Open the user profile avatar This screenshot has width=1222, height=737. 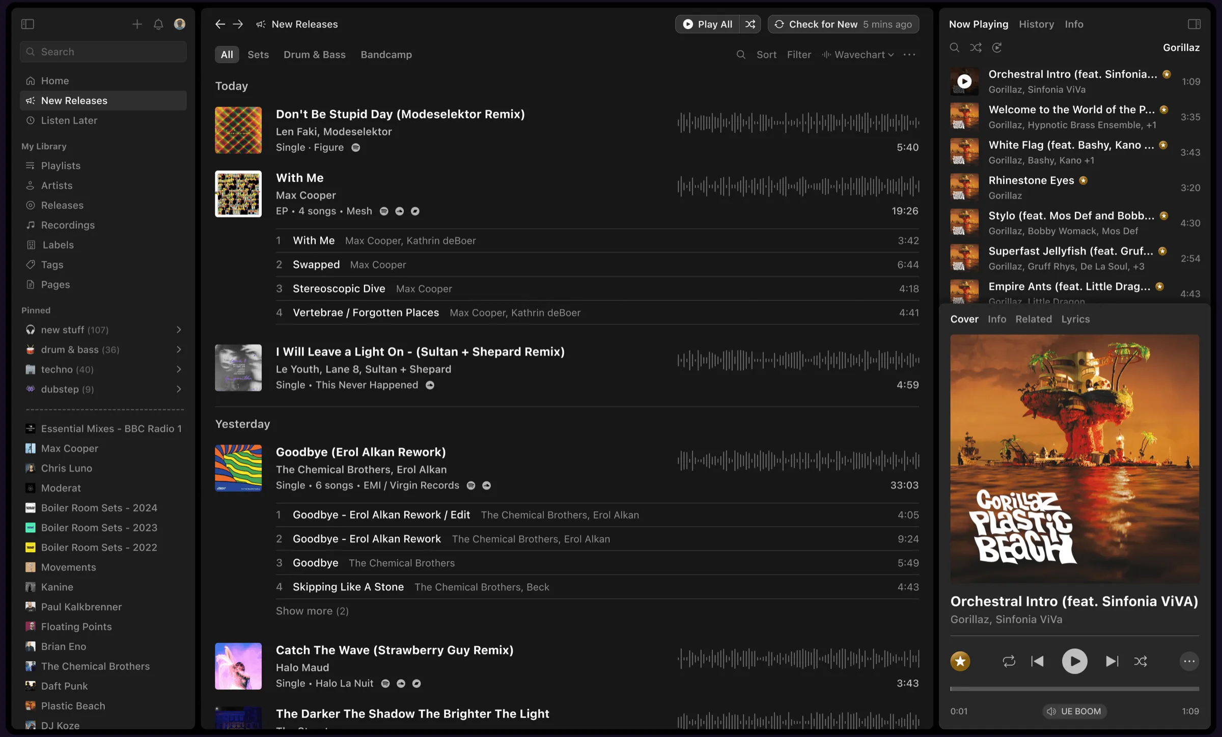179,24
